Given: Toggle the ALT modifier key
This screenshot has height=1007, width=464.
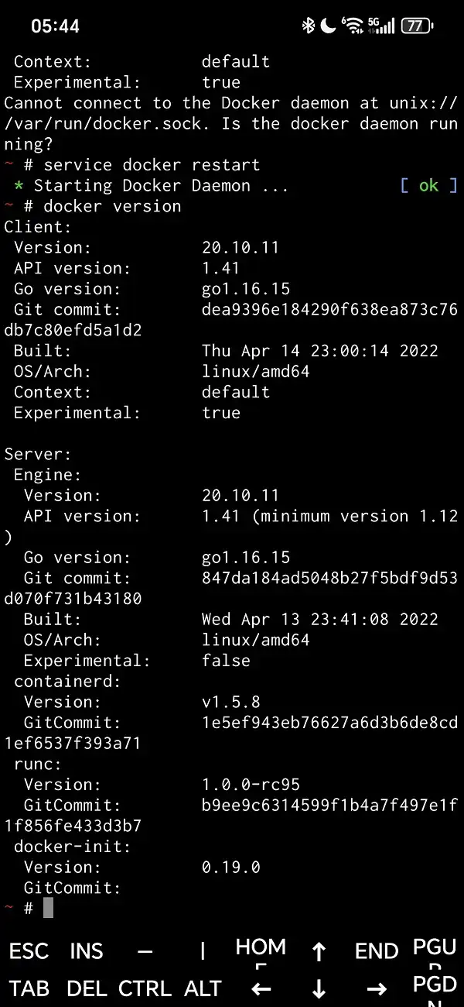Looking at the screenshot, I should (203, 989).
